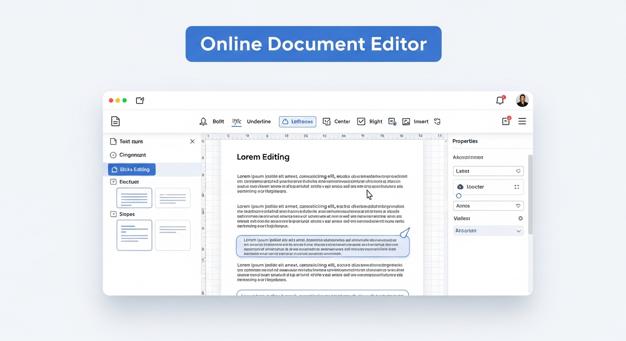This screenshot has height=341, width=626.
Task: Toggle the Center alignment checkbox
Action: (326, 122)
